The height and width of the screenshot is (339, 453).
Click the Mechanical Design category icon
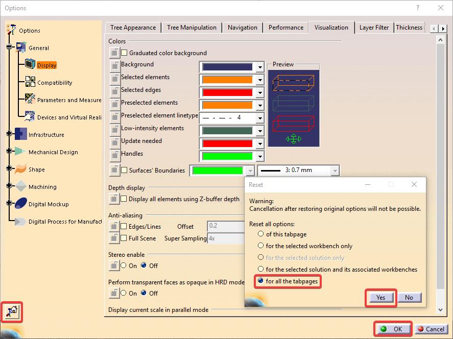point(20,151)
